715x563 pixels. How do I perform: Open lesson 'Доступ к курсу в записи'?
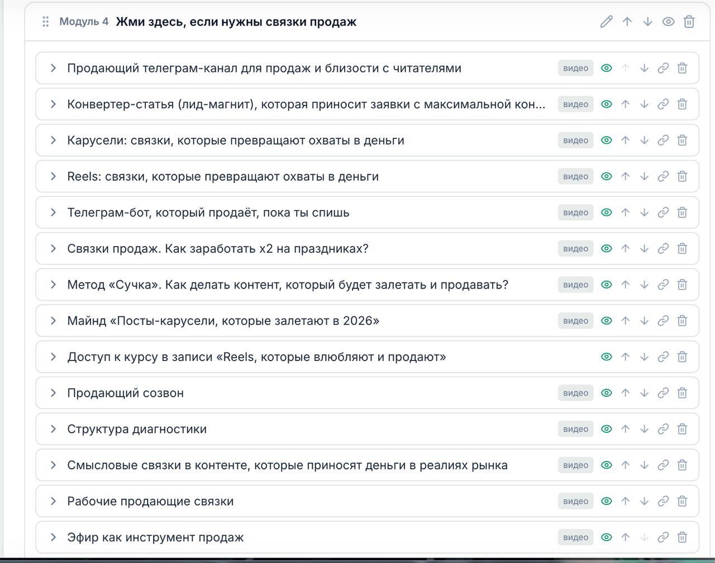click(x=256, y=357)
